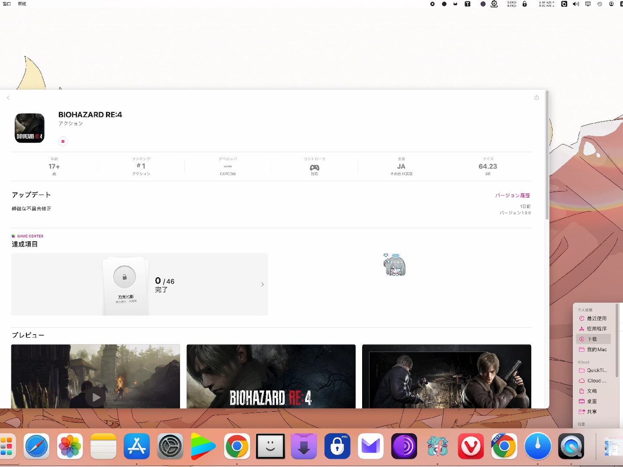Open the colorful play triangle app in Dock
The width and height of the screenshot is (623, 467).
pyautogui.click(x=203, y=446)
